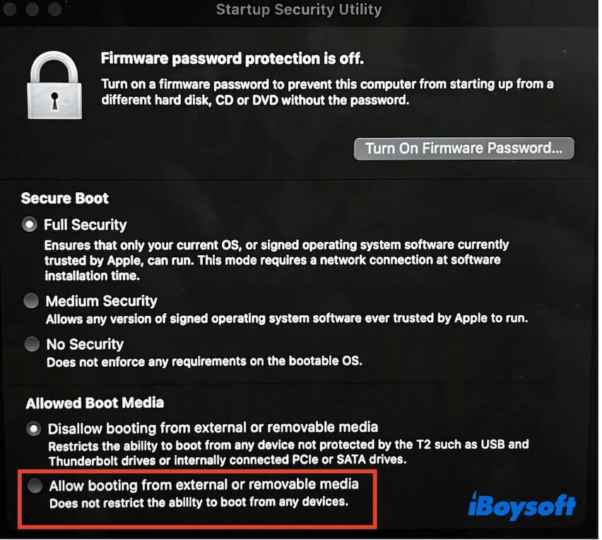
Task: Click the Allowed Boot Media section heading
Action: coord(95,403)
